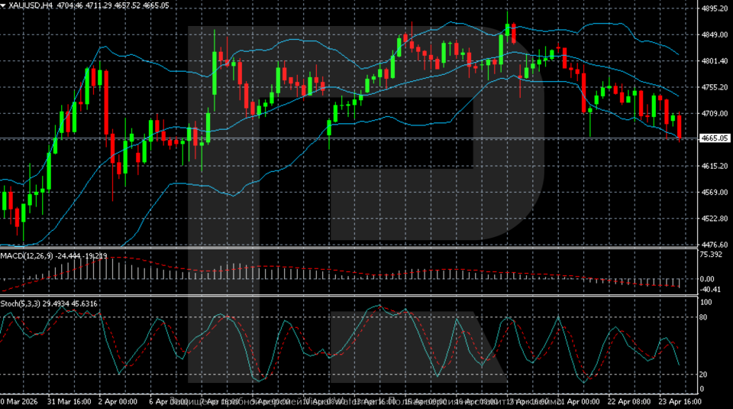Click the MACD 0.00 scale label
Viewport: 733px width, 409px height.
(708, 279)
